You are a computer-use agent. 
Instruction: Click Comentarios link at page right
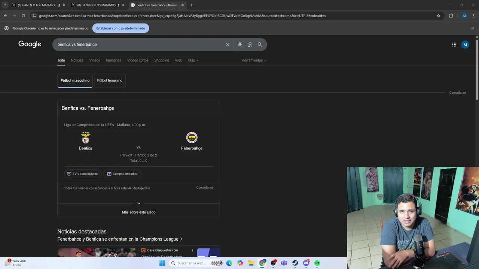(458, 93)
